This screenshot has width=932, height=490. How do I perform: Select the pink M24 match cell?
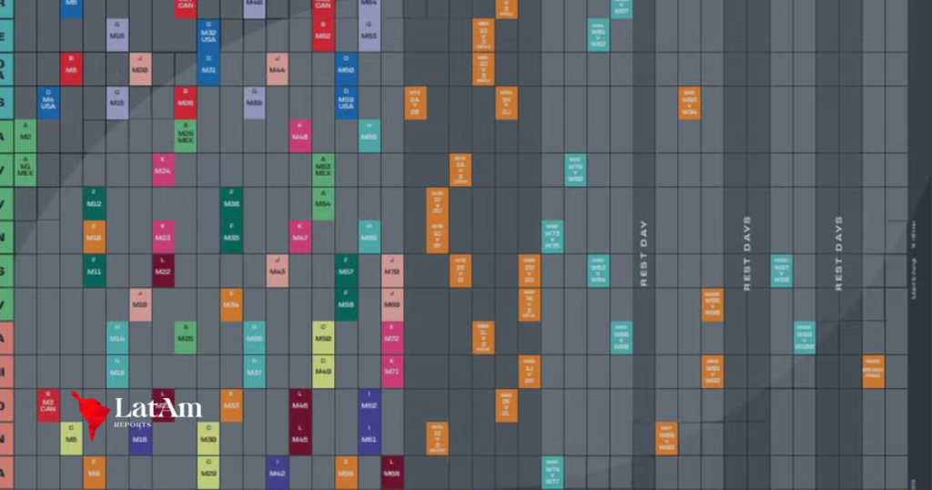point(163,169)
